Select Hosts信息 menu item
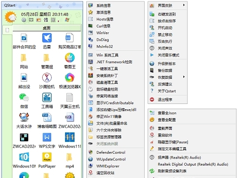The image size is (244, 178). [x=115, y=19]
